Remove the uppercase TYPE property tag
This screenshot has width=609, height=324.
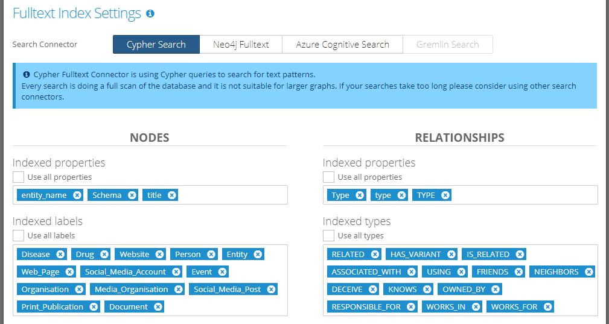coord(445,195)
